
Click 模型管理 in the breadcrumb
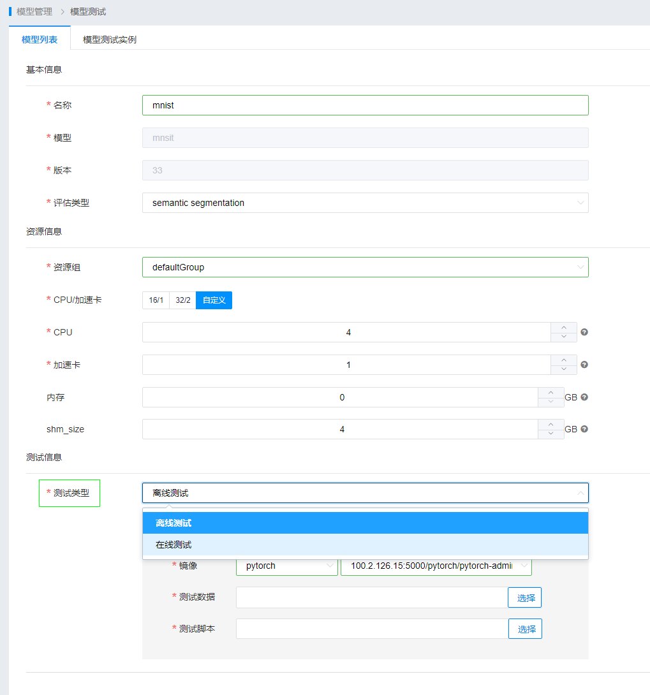click(x=34, y=11)
